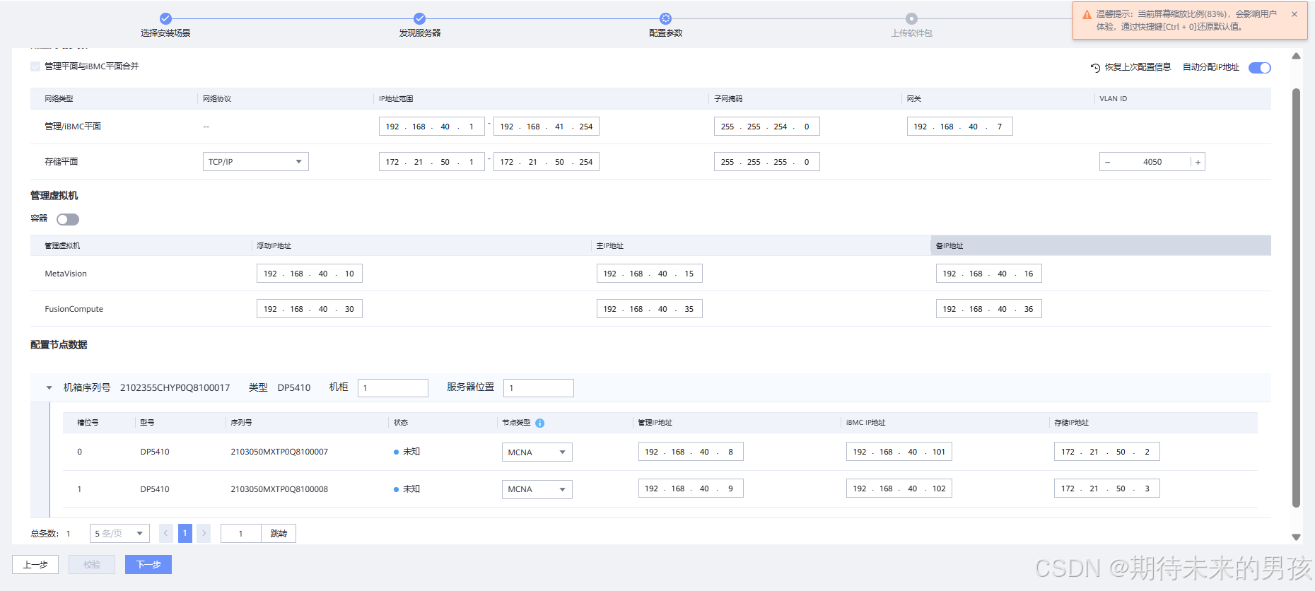Click the restore last configuration icon
Screen dimensions: 1315x591
[x=1095, y=67]
